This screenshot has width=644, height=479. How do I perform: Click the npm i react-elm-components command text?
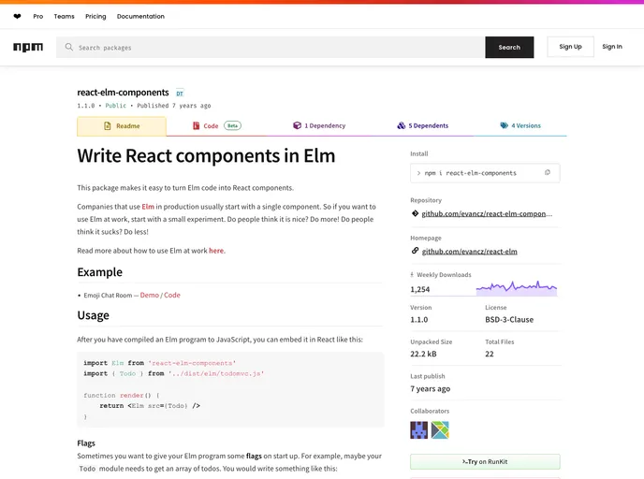470,173
